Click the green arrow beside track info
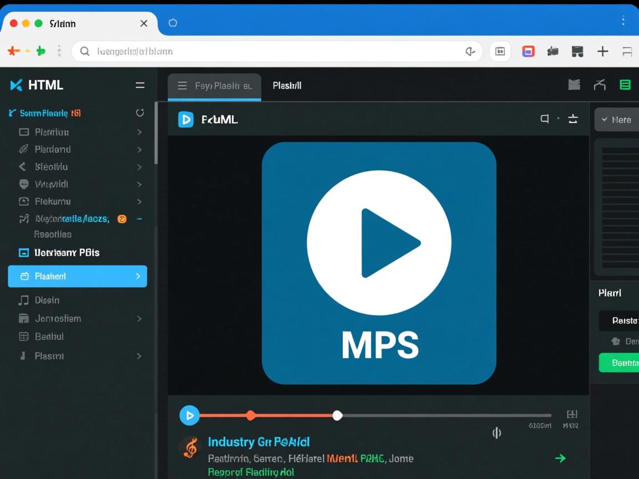This screenshot has height=479, width=639. coord(560,458)
